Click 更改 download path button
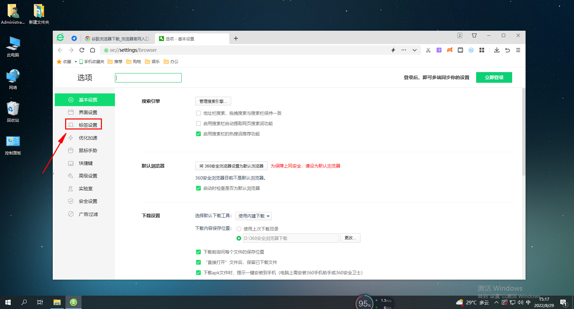The width and height of the screenshot is (574, 309). tap(350, 238)
